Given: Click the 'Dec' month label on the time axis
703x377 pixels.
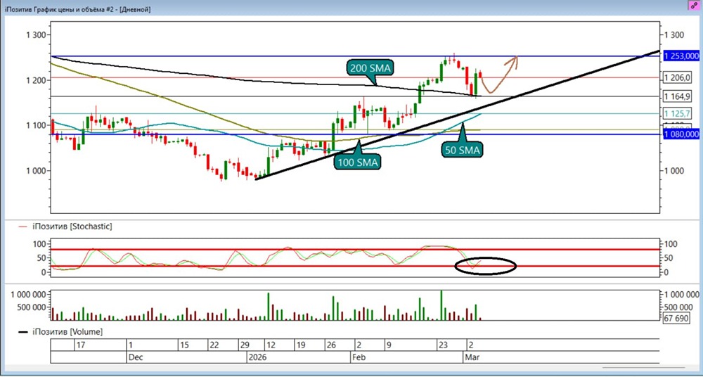Looking at the screenshot, I should (x=135, y=357).
